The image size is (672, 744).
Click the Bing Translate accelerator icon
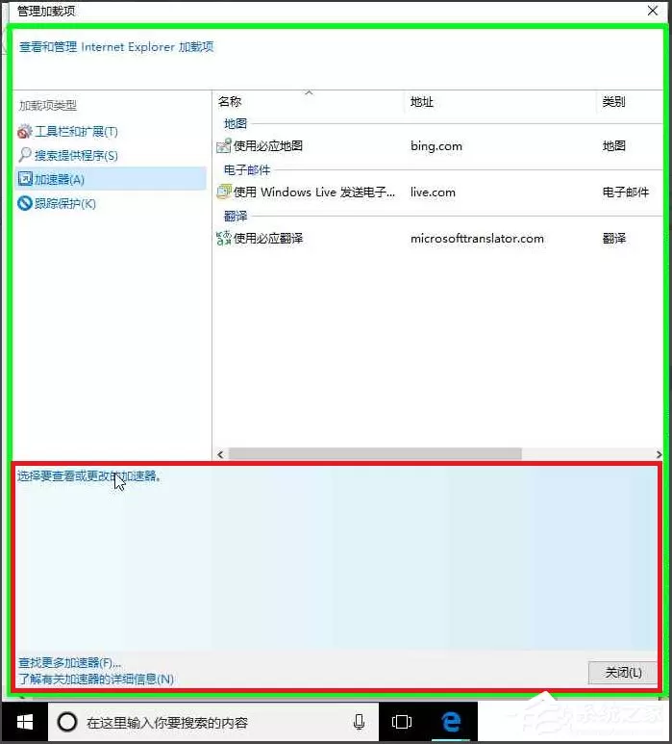coord(224,238)
